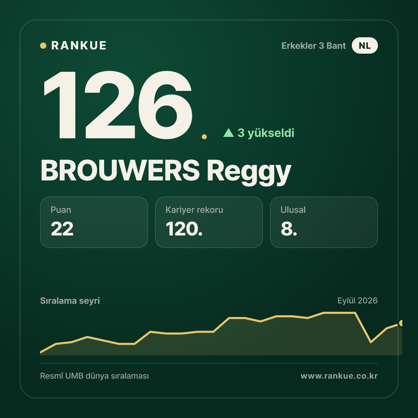Viewport: 418px width, 418px height.
Task: Click the RANKUE logo text
Action: click(x=79, y=46)
